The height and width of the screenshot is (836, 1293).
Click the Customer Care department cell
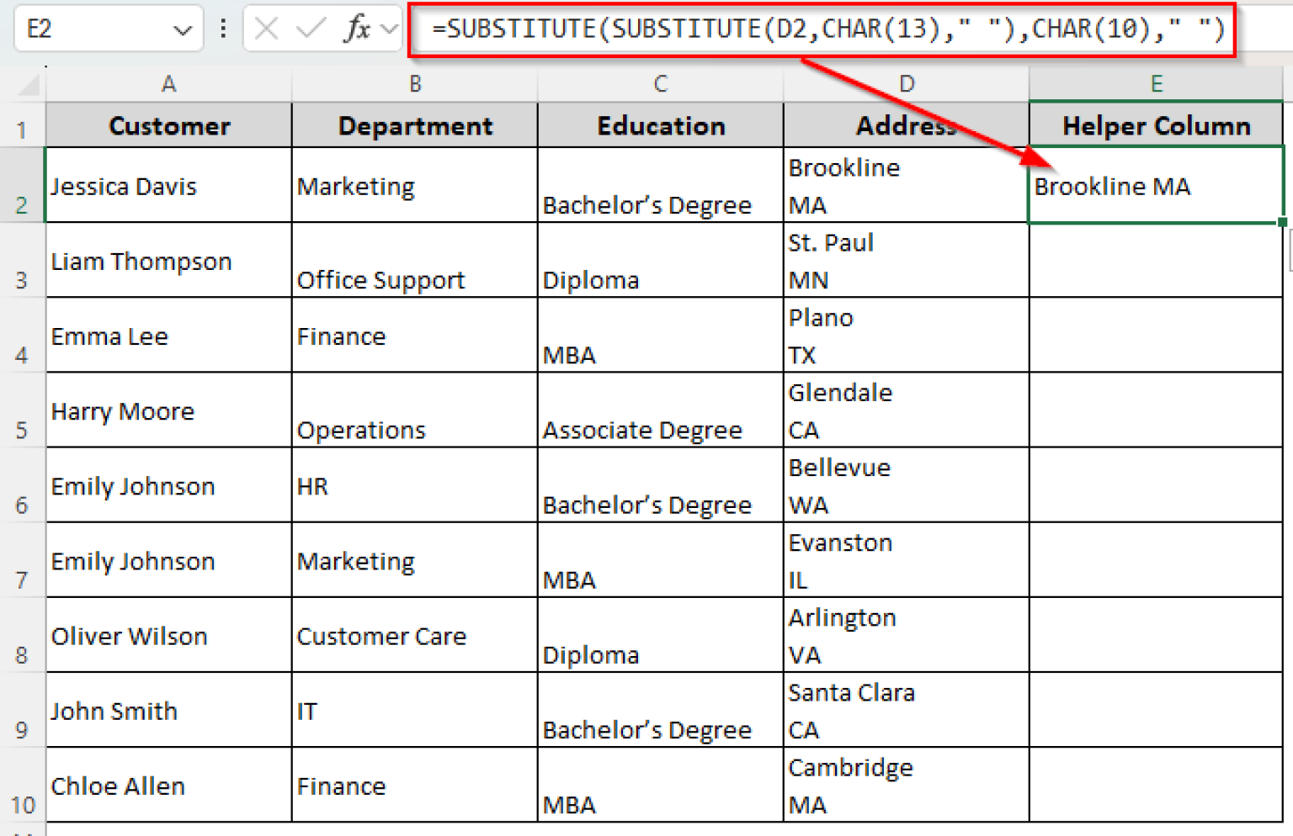414,636
